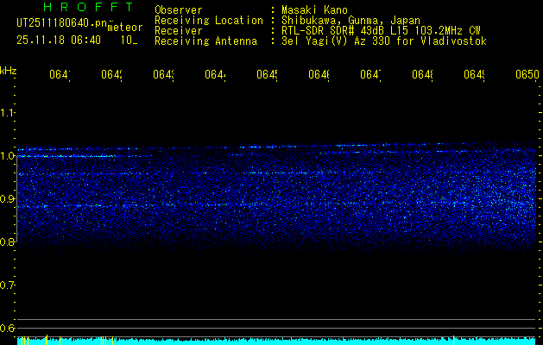Click the kHz axis unit label
Screen dimensions: 543x345
point(9,71)
